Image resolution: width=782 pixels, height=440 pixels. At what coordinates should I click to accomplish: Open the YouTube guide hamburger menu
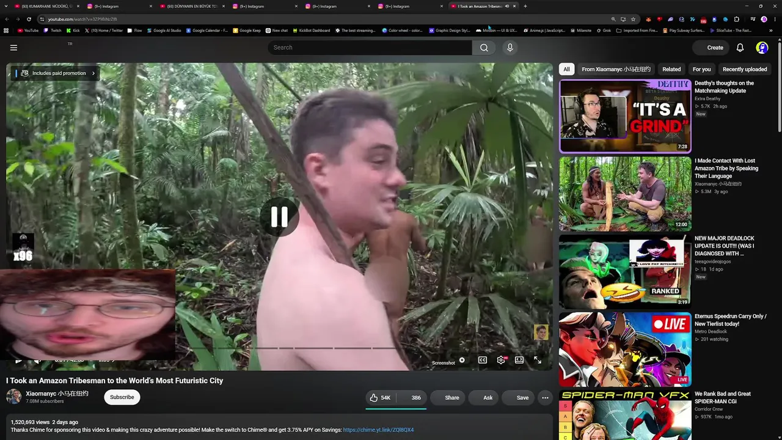13,48
